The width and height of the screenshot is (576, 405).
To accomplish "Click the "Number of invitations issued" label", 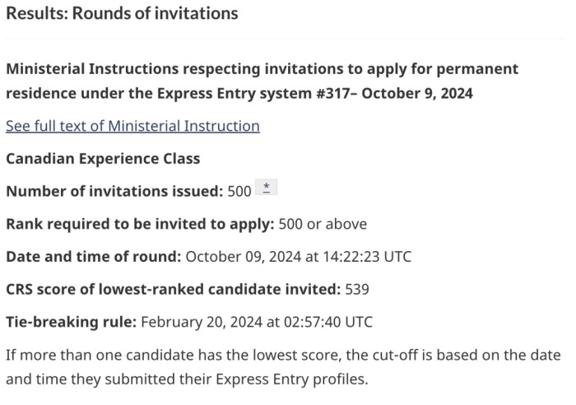I will click(x=114, y=191).
